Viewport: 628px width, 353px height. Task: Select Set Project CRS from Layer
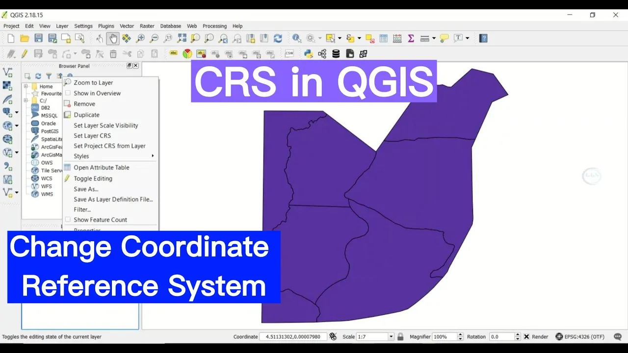pos(109,146)
